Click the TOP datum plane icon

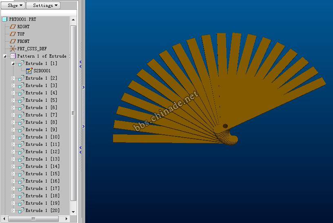point(13,34)
